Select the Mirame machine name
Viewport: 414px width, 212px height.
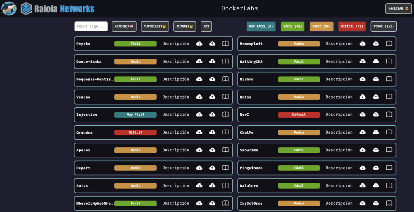coord(247,79)
